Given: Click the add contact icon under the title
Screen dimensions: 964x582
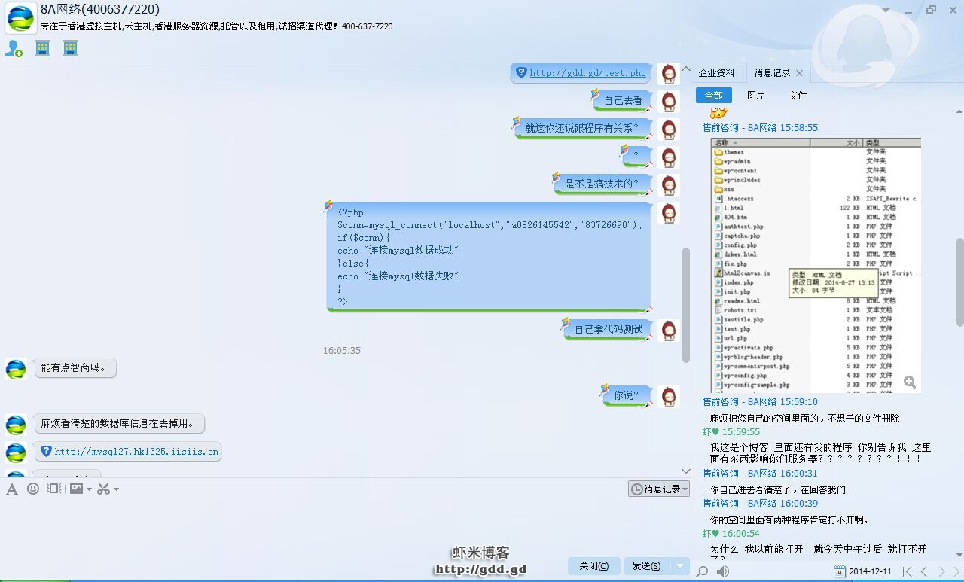Looking at the screenshot, I should click(x=14, y=49).
